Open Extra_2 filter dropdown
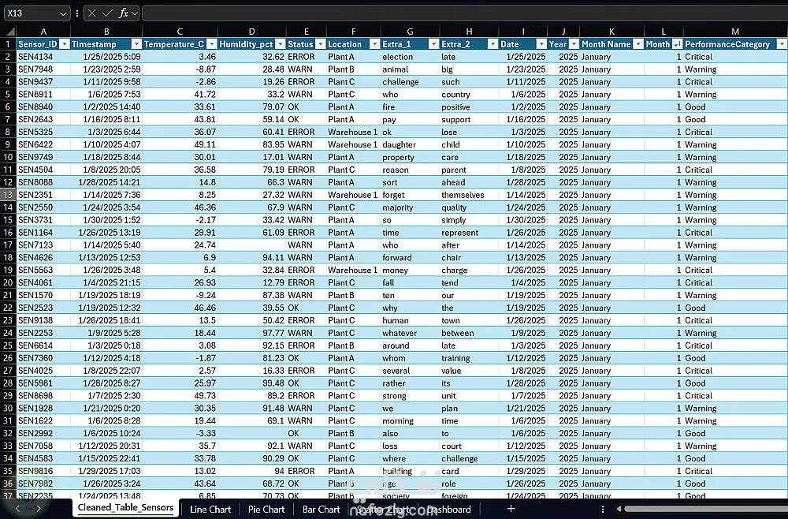Viewport: 788px width, 519px height. coord(492,44)
